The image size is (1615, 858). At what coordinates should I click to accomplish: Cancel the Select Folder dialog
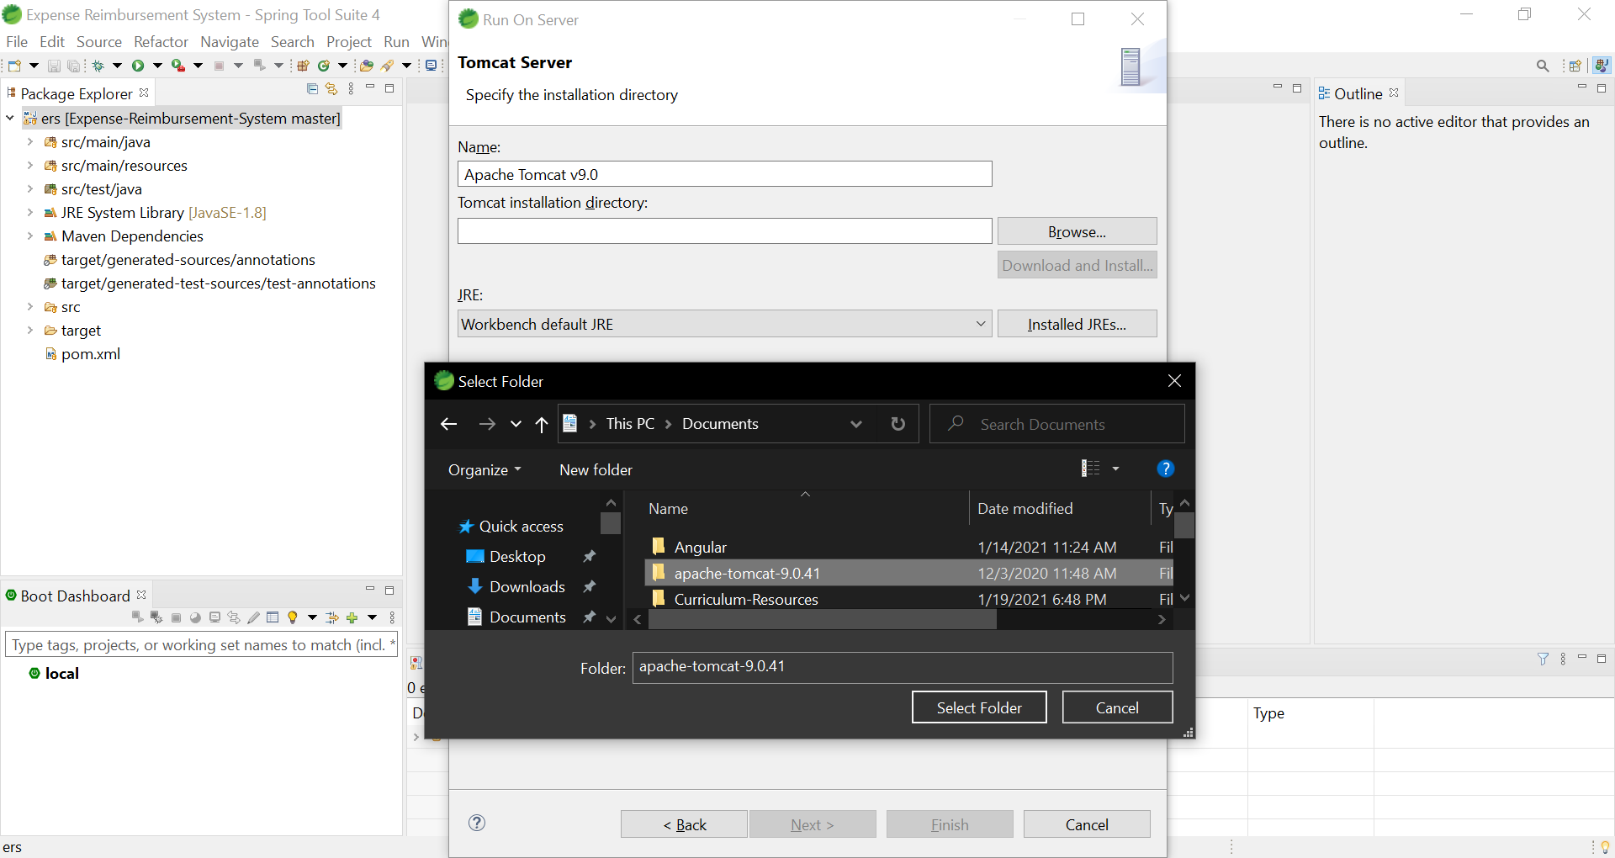coord(1117,707)
